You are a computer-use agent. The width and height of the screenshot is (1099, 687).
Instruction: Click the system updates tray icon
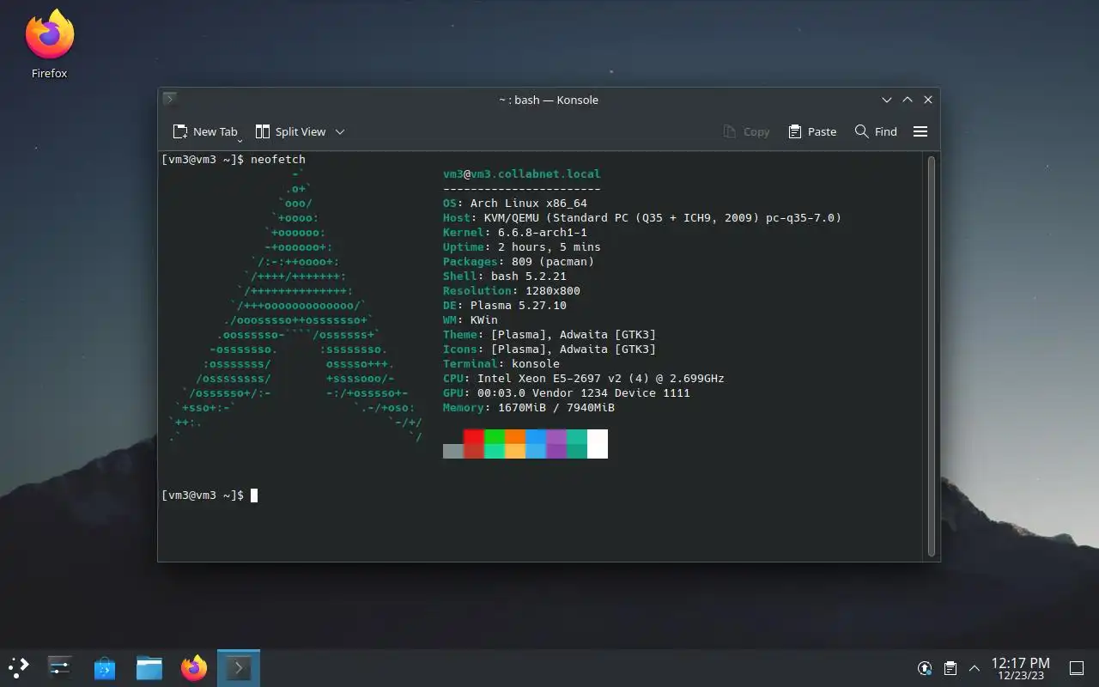point(925,668)
